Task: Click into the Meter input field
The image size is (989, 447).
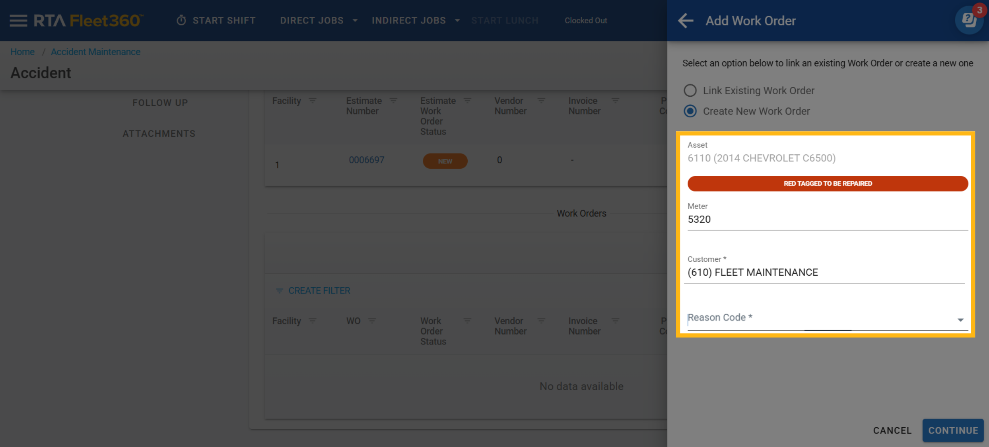Action: [827, 219]
